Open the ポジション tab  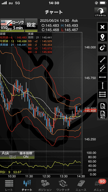(x=45, y=185)
